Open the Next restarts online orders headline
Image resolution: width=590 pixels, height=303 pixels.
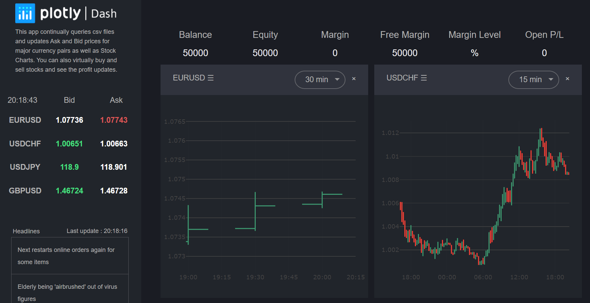pos(70,256)
